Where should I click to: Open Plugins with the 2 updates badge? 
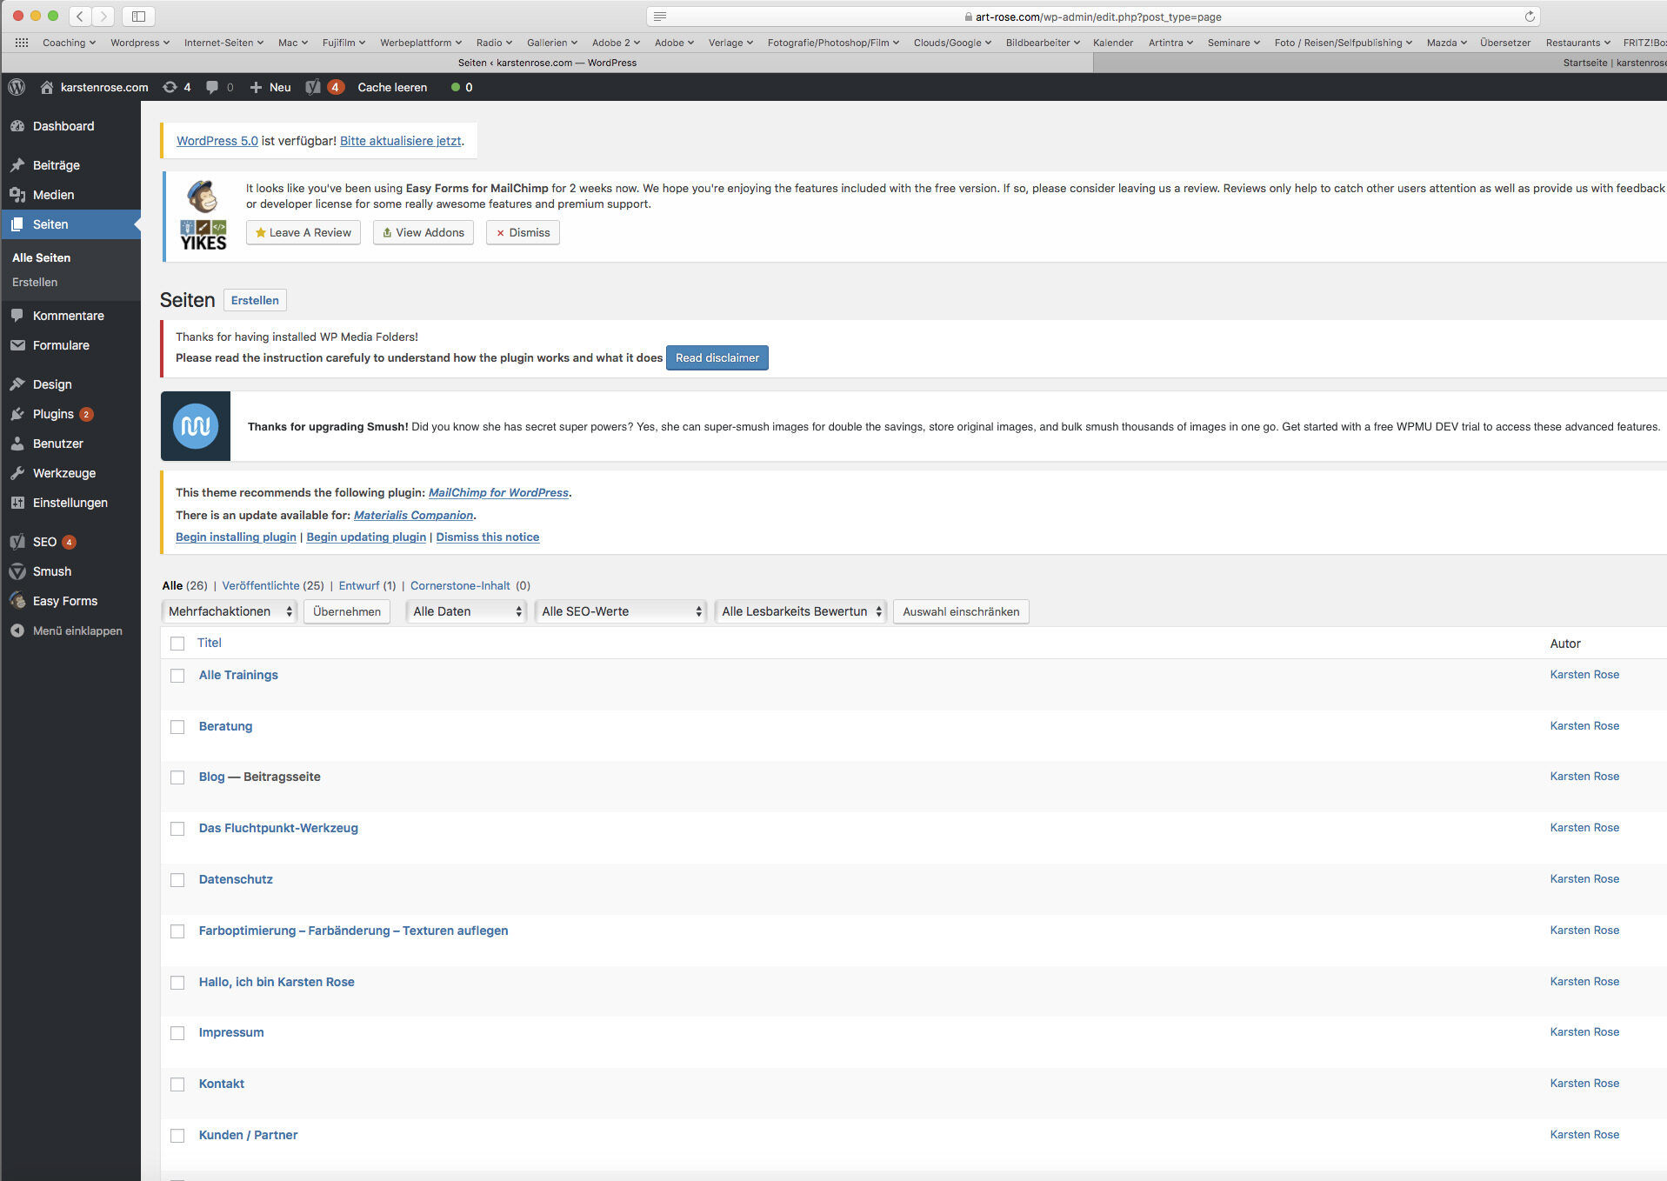coord(53,414)
